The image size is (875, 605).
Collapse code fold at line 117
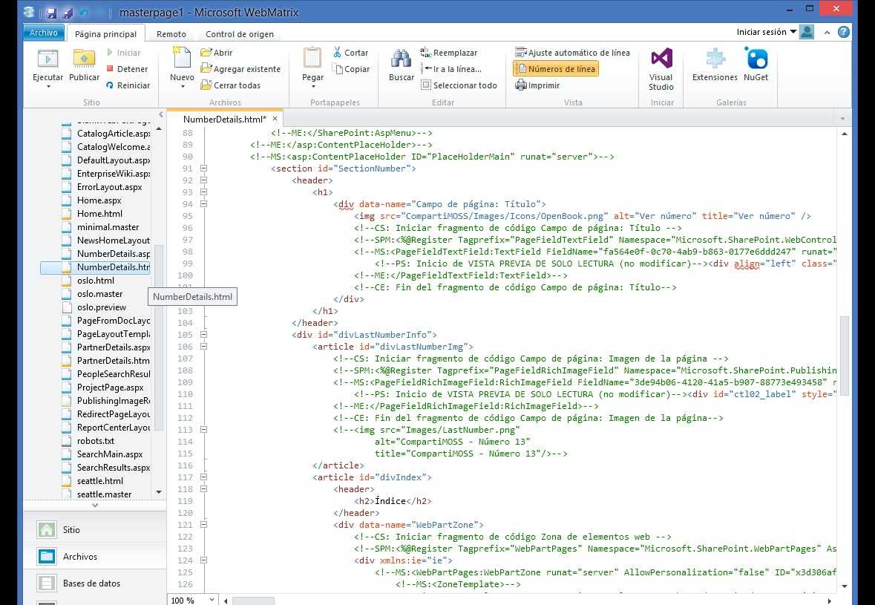pyautogui.click(x=203, y=477)
